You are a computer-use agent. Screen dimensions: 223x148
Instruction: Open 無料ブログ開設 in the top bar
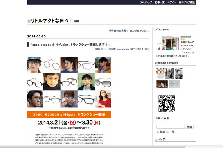click(187, 2)
